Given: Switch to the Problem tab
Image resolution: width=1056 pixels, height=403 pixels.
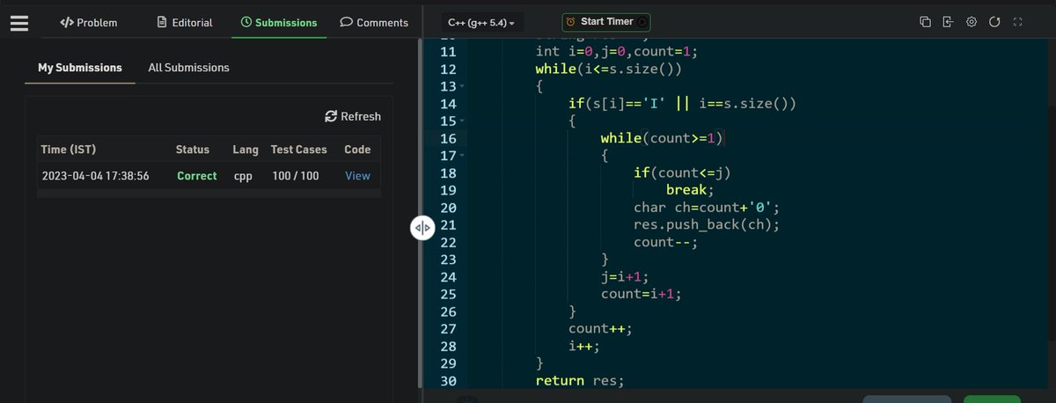Looking at the screenshot, I should pos(88,22).
